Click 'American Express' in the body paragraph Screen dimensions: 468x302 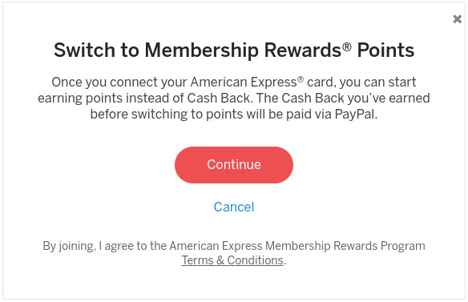(x=244, y=82)
